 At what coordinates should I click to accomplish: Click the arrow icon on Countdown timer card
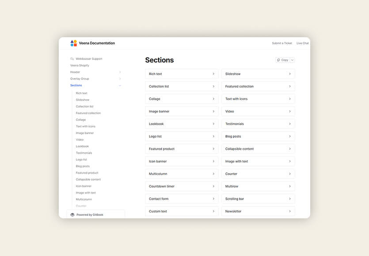213,186
